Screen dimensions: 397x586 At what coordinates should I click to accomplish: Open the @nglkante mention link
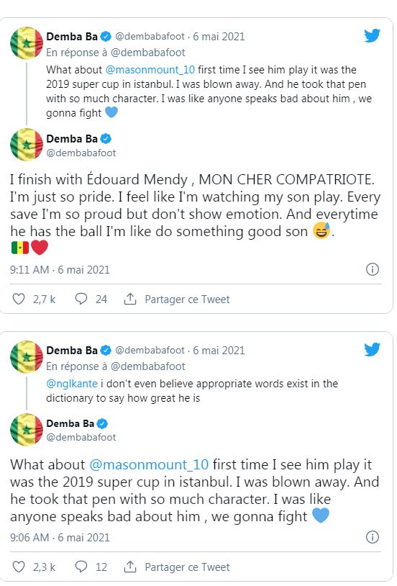click(72, 384)
